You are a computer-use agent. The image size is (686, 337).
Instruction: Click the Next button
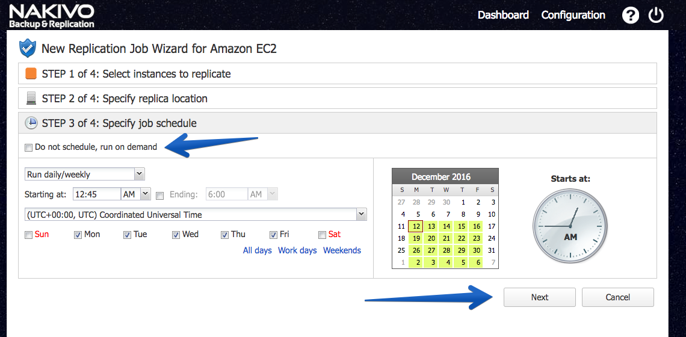pos(539,297)
